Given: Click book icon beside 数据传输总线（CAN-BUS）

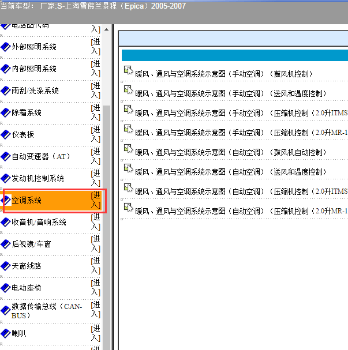Looking at the screenshot, I should click(5, 311).
